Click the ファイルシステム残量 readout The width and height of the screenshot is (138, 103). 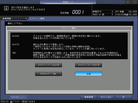[x=126, y=15]
